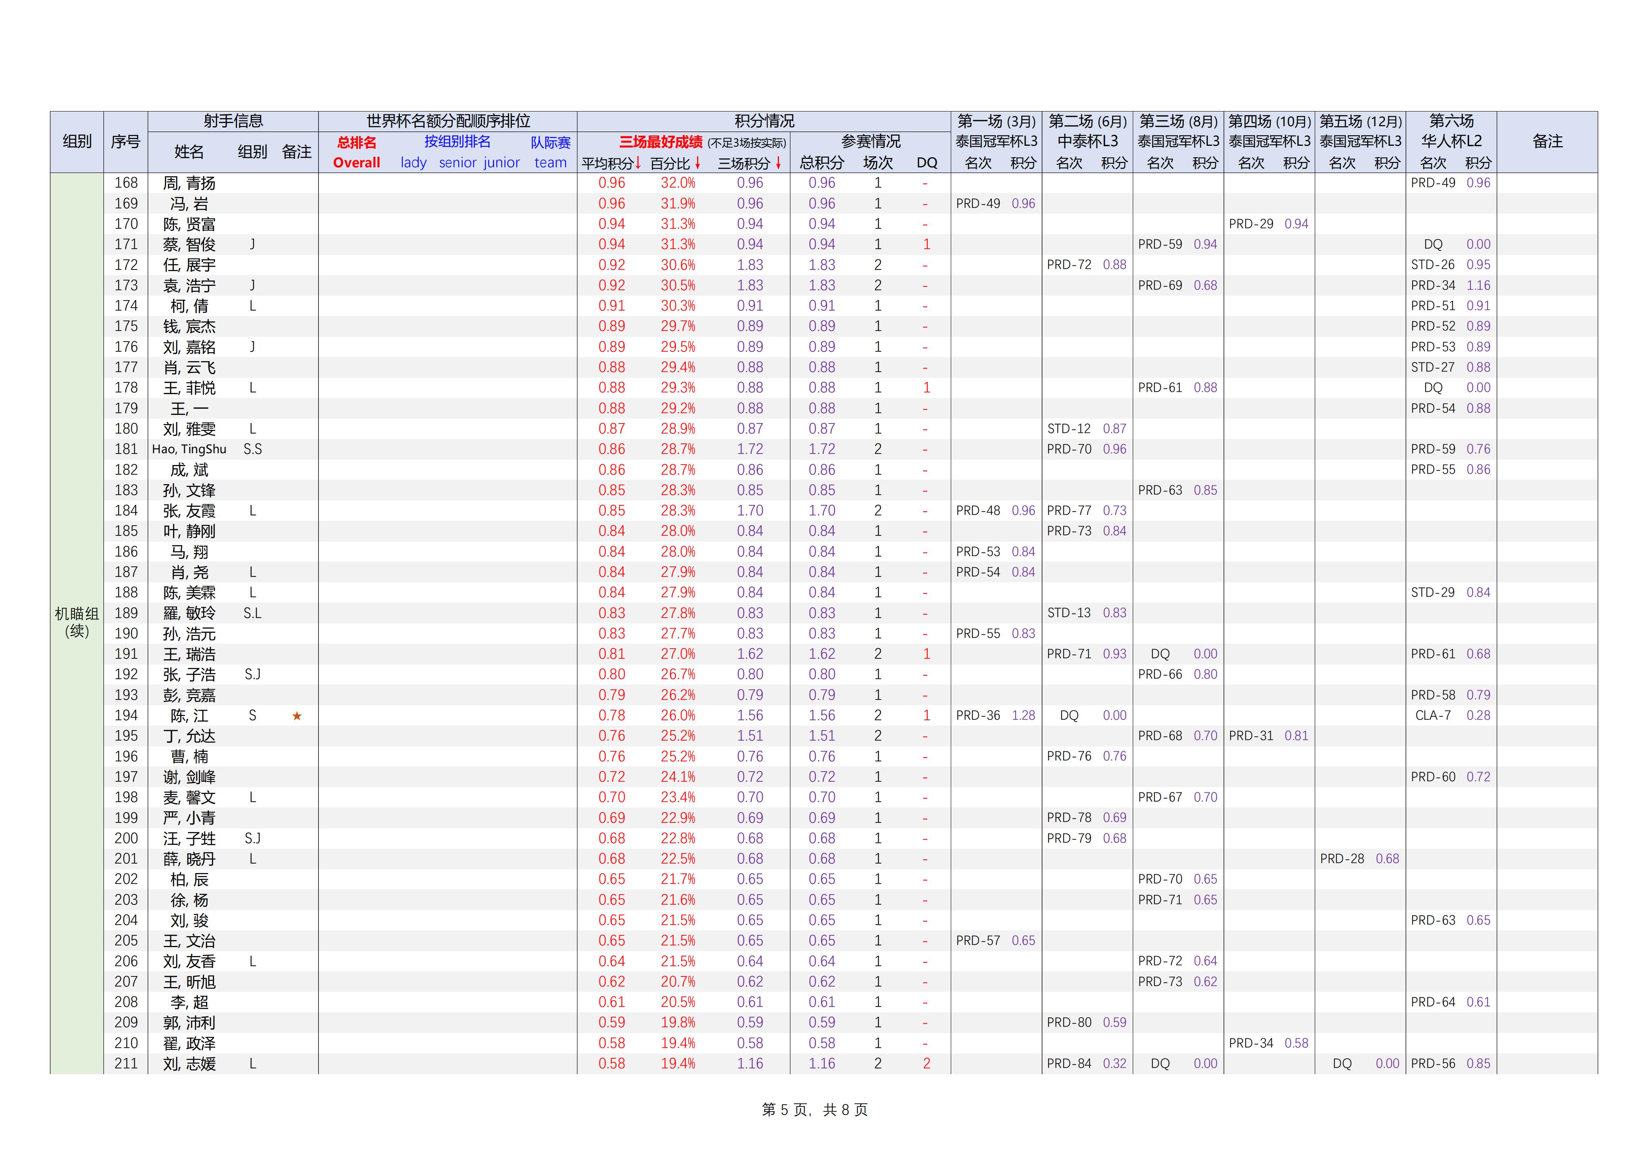Viewport: 1632px width, 1154px height.
Task: Click PRD-28 rank in row 201
Action: click(x=1342, y=859)
